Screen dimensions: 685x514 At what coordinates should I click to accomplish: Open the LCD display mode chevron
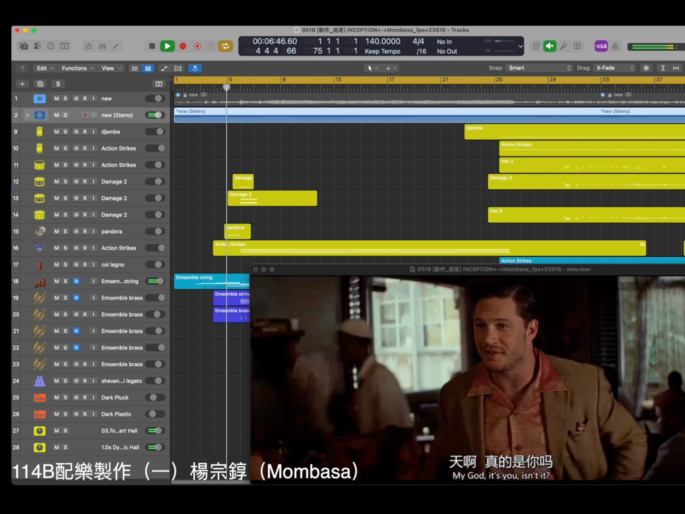520,46
